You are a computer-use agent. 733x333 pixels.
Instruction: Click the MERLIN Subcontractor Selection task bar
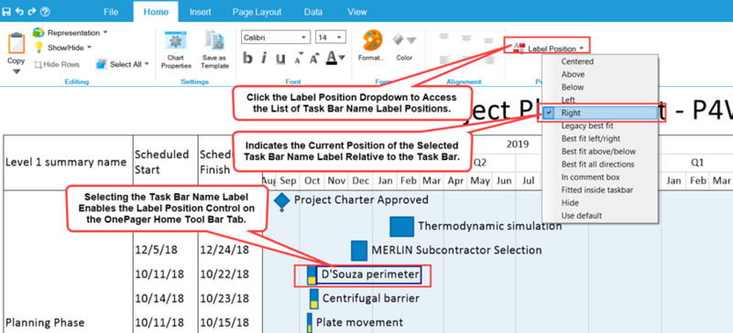(x=359, y=251)
